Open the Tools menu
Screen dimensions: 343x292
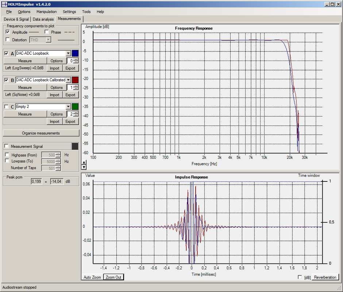(86, 12)
